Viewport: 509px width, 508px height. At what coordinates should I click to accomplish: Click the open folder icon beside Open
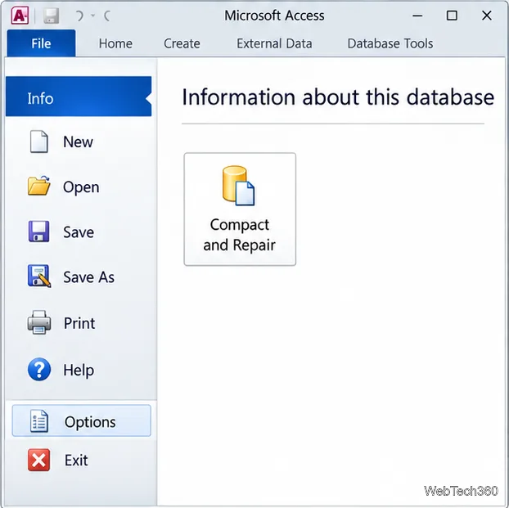[39, 186]
